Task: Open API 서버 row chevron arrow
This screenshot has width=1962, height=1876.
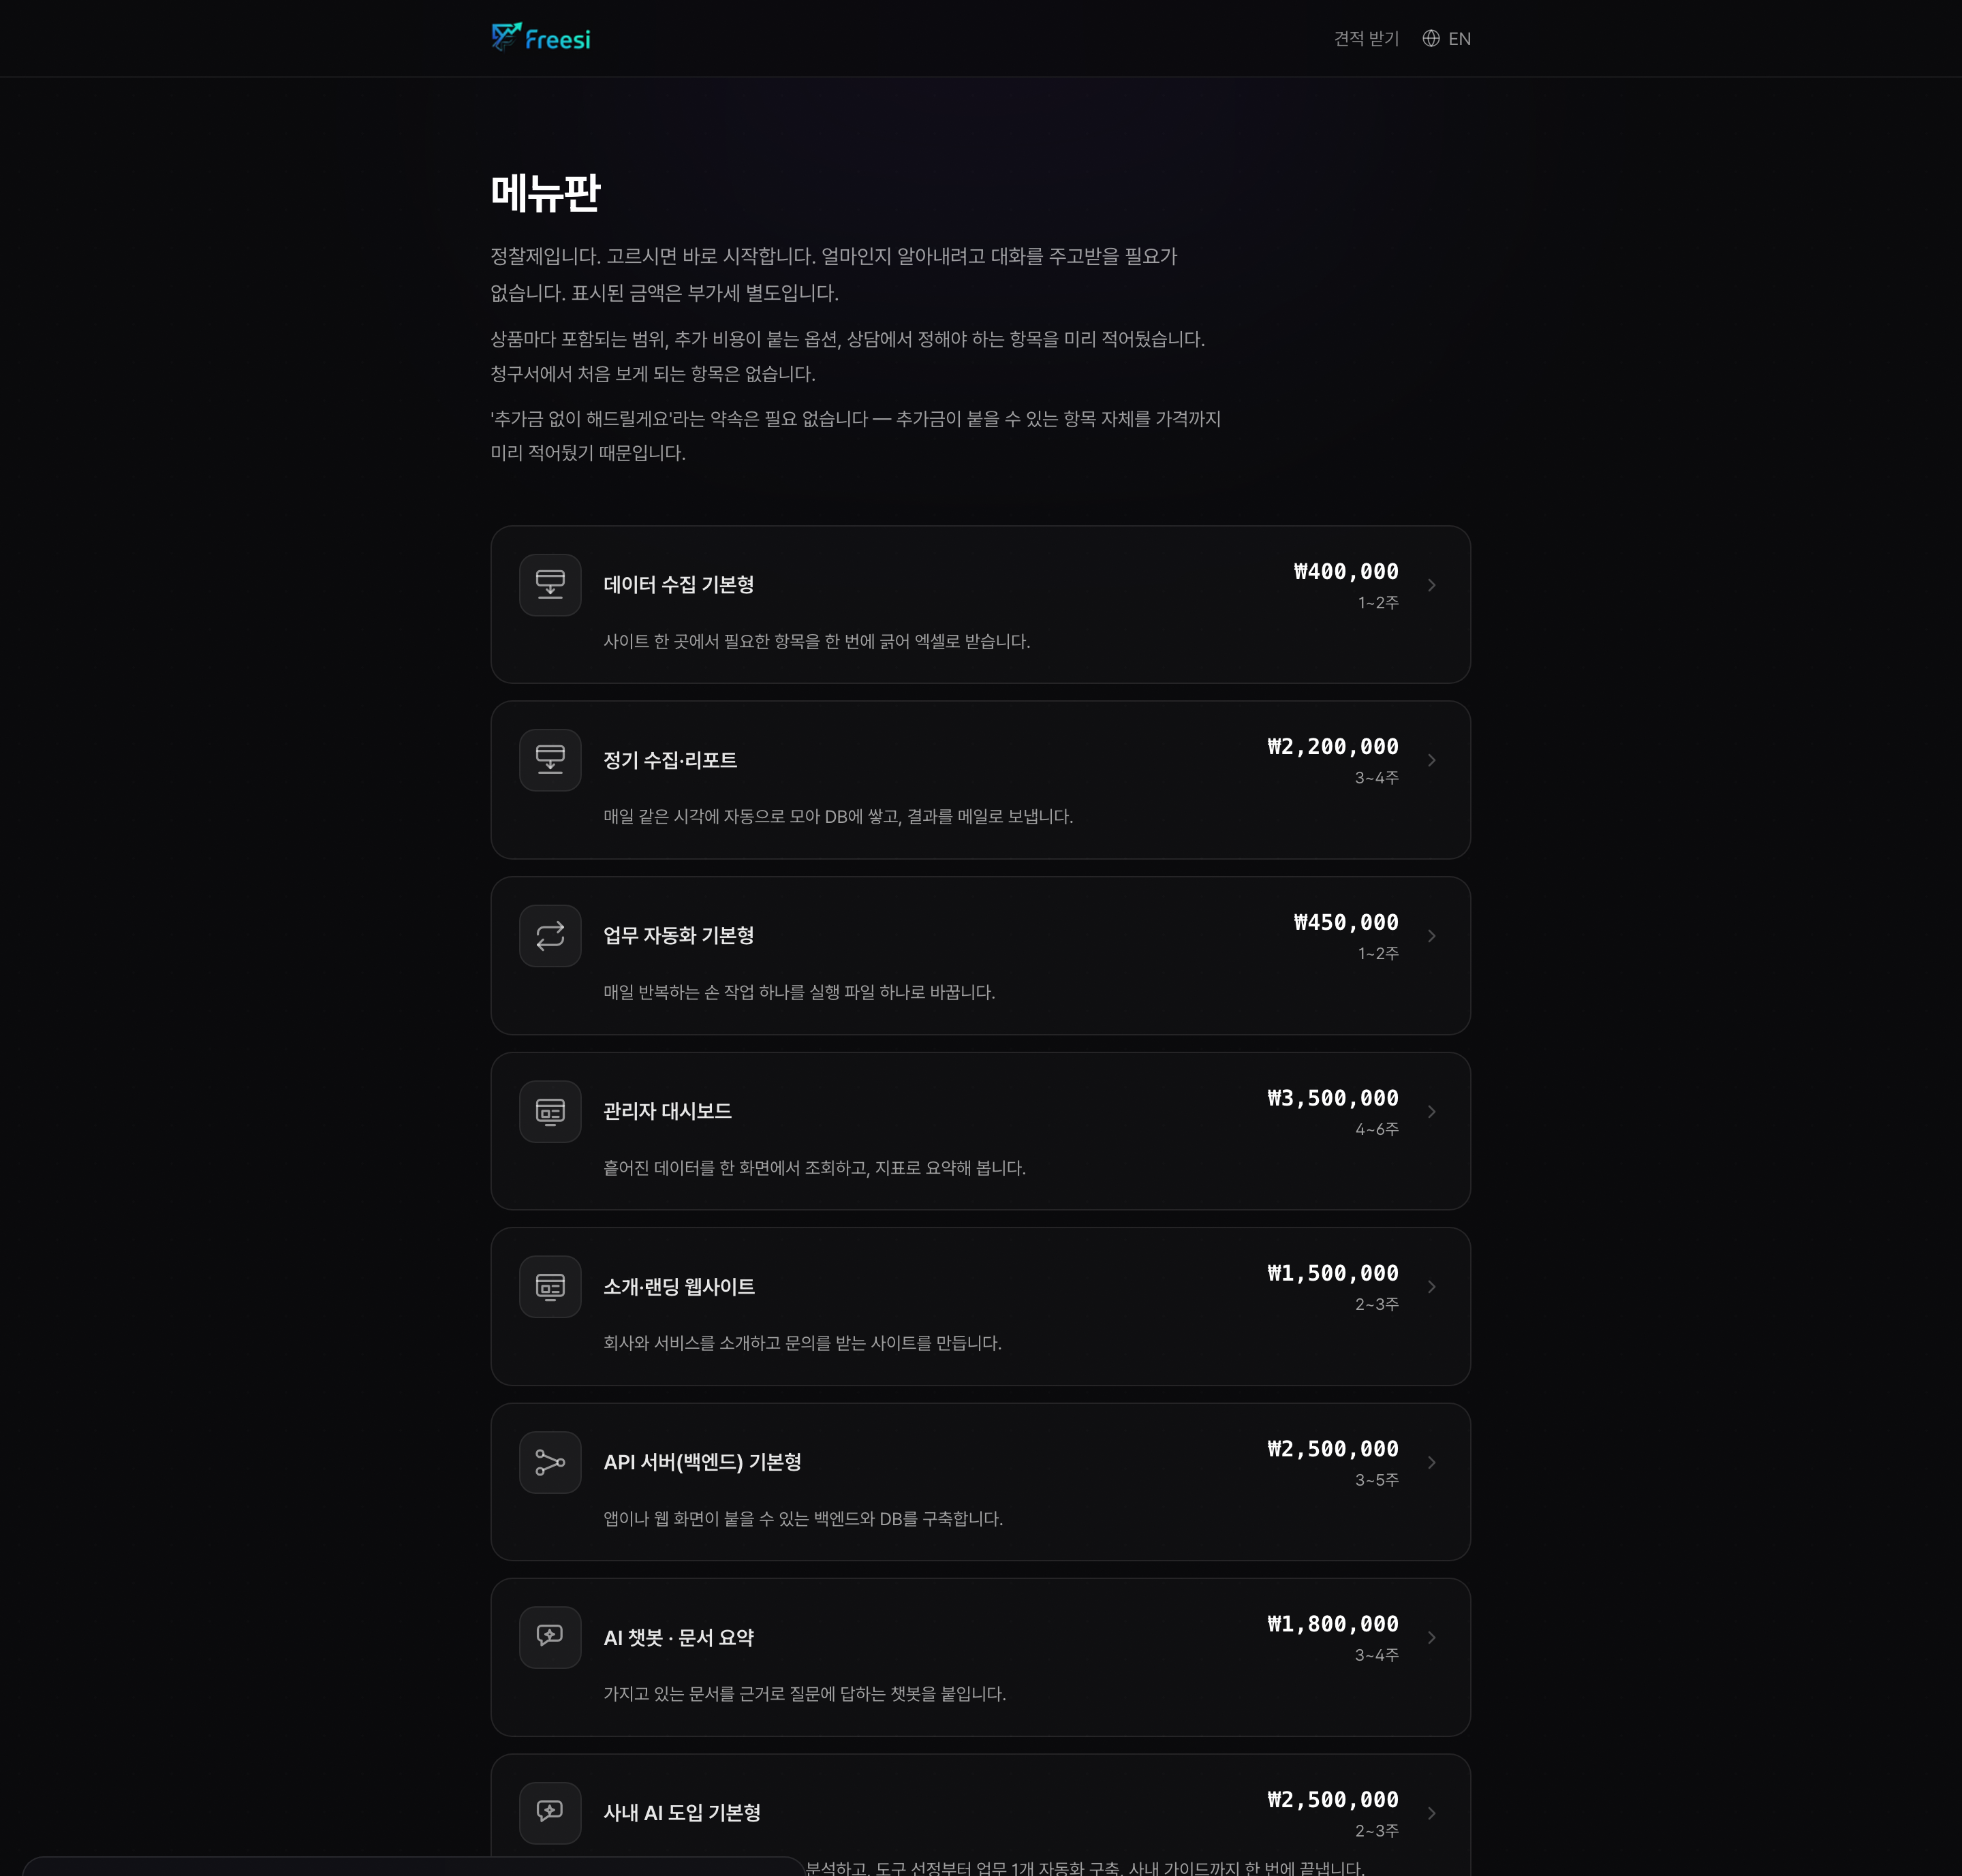Action: point(1432,1462)
